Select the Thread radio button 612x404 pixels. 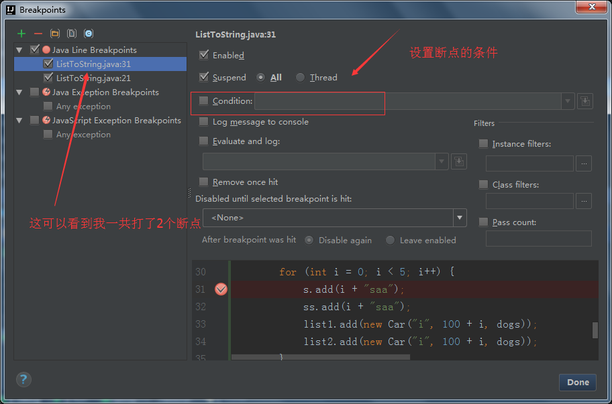300,77
